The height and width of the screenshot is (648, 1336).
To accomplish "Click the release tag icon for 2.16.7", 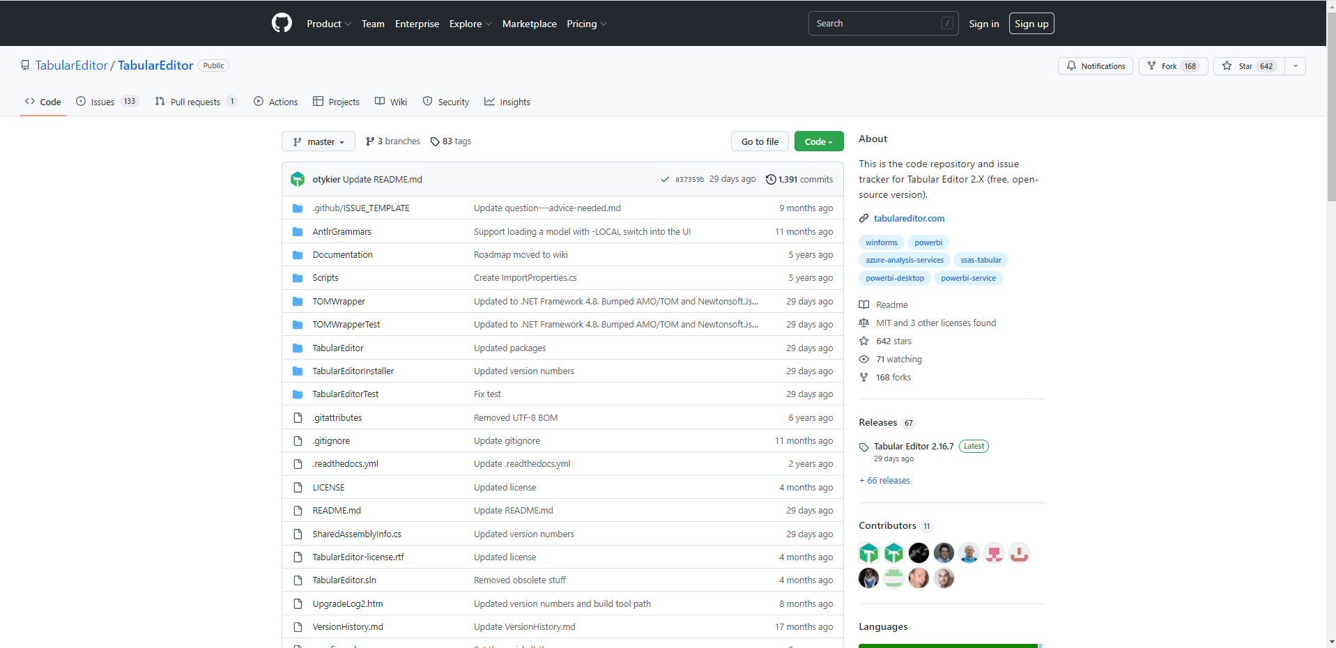I will coord(864,447).
